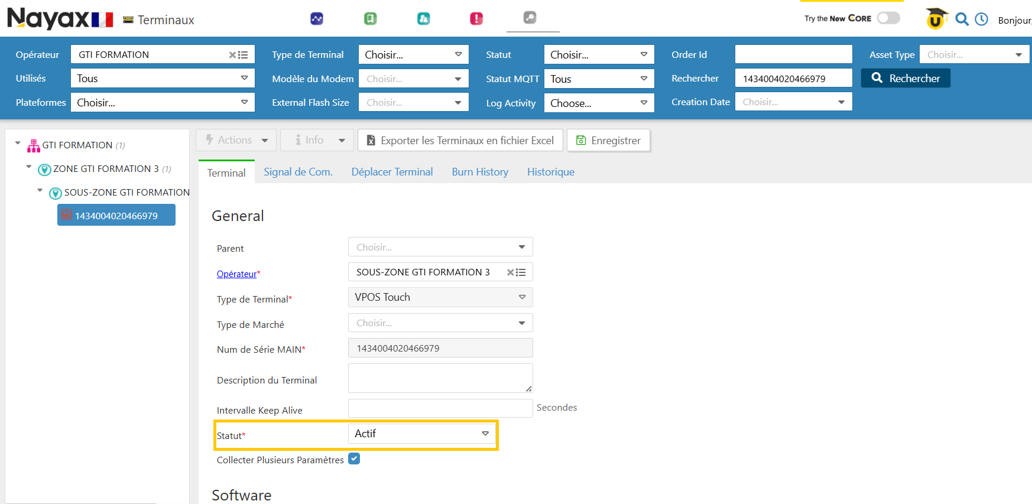Open Parent dropdown in General section
The width and height of the screenshot is (1032, 504).
440,247
